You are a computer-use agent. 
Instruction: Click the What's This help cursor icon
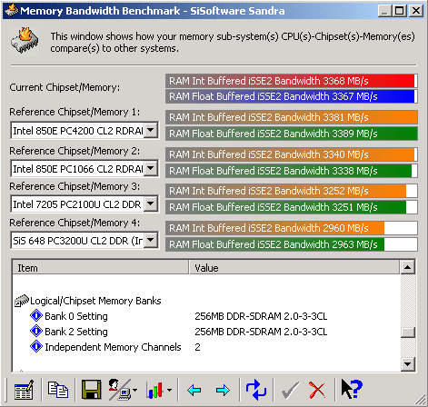tap(352, 389)
